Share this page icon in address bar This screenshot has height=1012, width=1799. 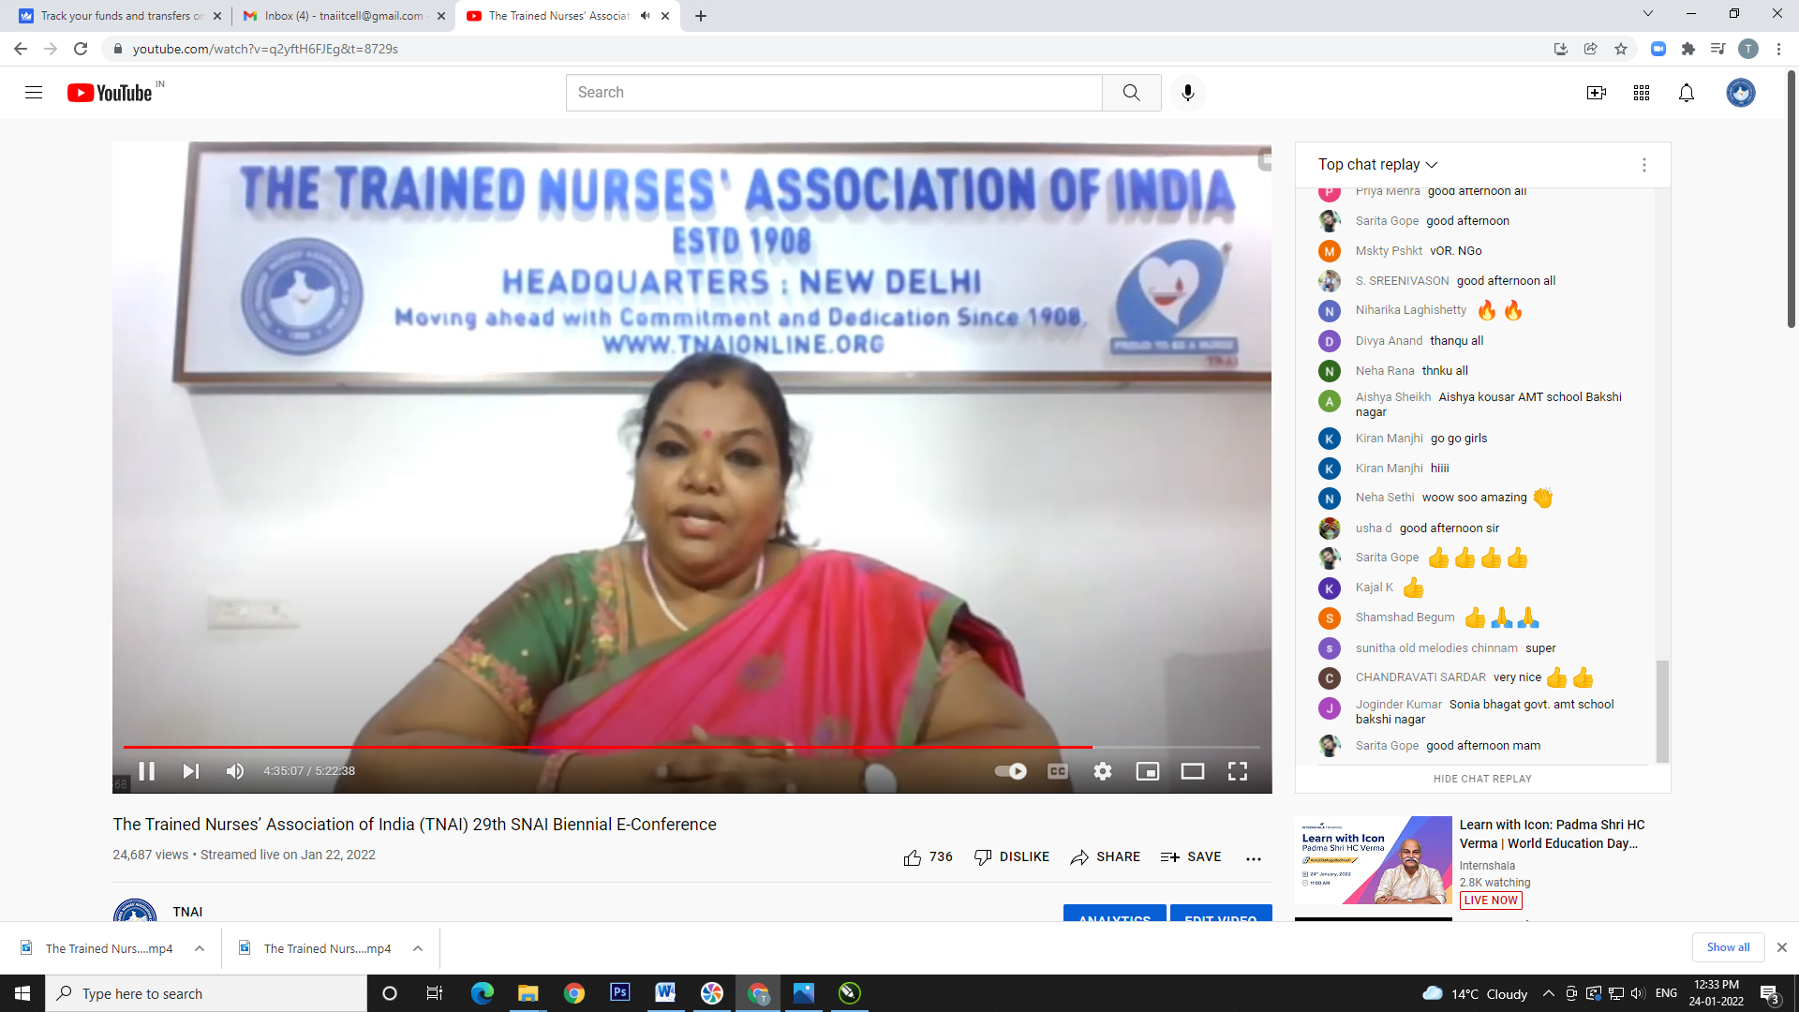(1591, 49)
